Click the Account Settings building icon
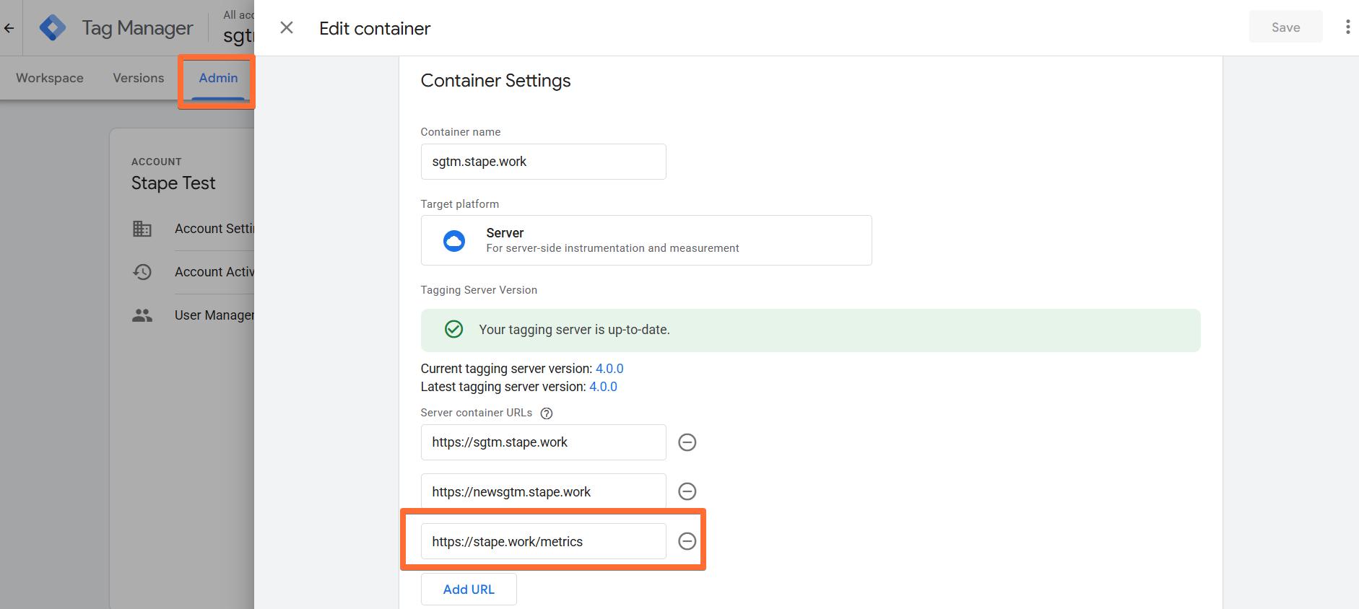This screenshot has height=609, width=1359. coord(142,229)
